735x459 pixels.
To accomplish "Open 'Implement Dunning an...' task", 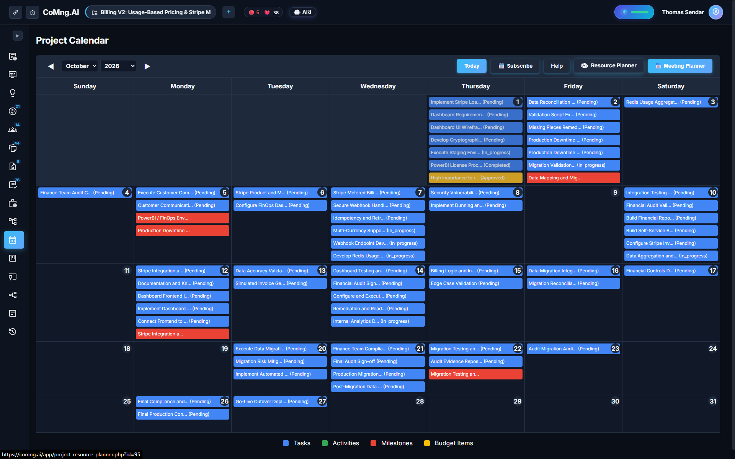I will (475, 205).
